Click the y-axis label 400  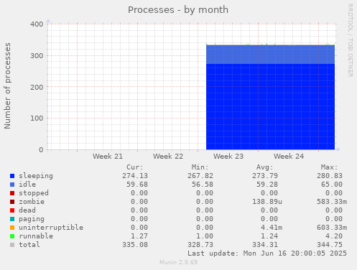[x=37, y=24]
